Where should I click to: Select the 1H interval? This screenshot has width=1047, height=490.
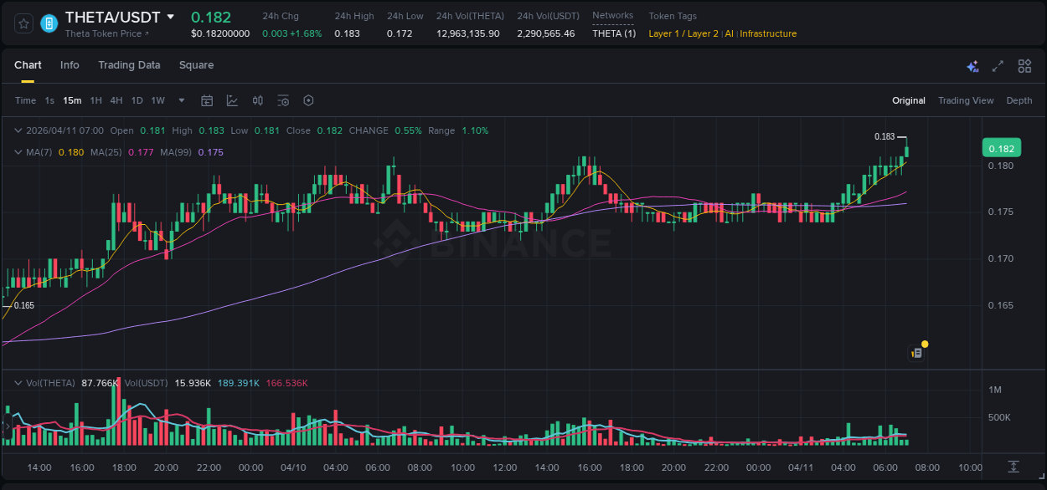point(95,100)
